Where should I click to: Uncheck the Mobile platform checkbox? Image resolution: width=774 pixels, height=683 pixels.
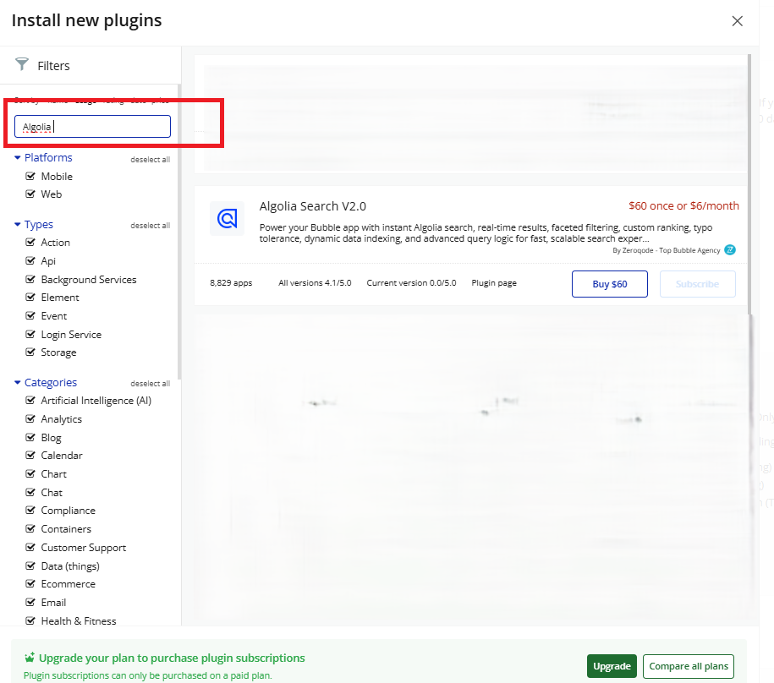tap(31, 177)
